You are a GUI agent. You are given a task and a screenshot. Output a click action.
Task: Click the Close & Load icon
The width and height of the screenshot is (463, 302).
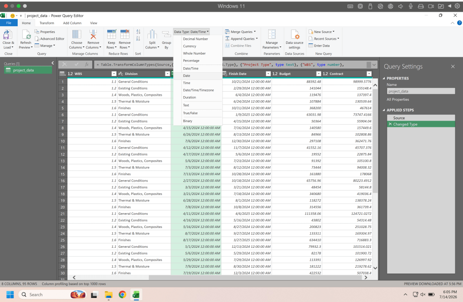(7, 35)
